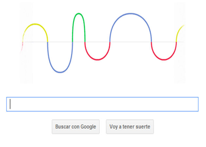Click the top of the wide blue wave arc
Viewport: 206px width, 147px height.
[131, 13]
